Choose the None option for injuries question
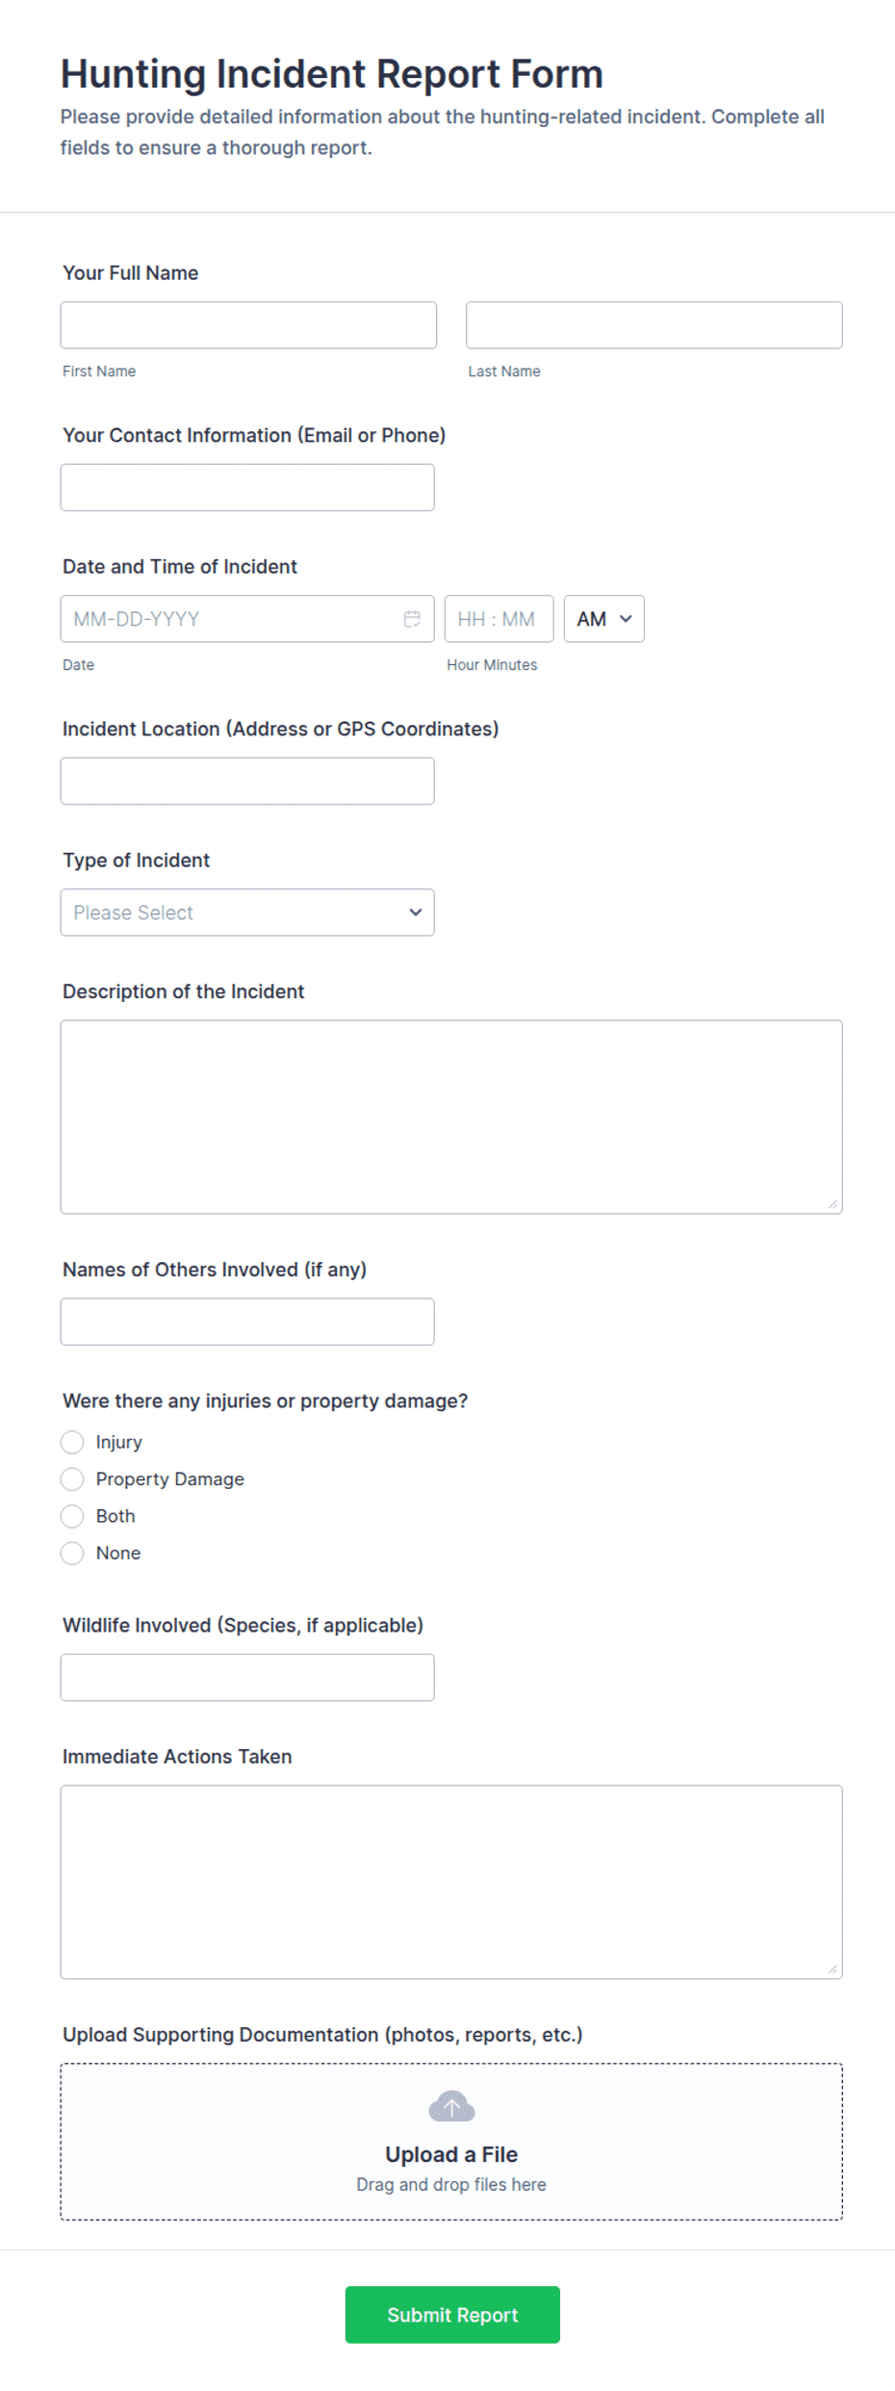 pyautogui.click(x=72, y=1553)
